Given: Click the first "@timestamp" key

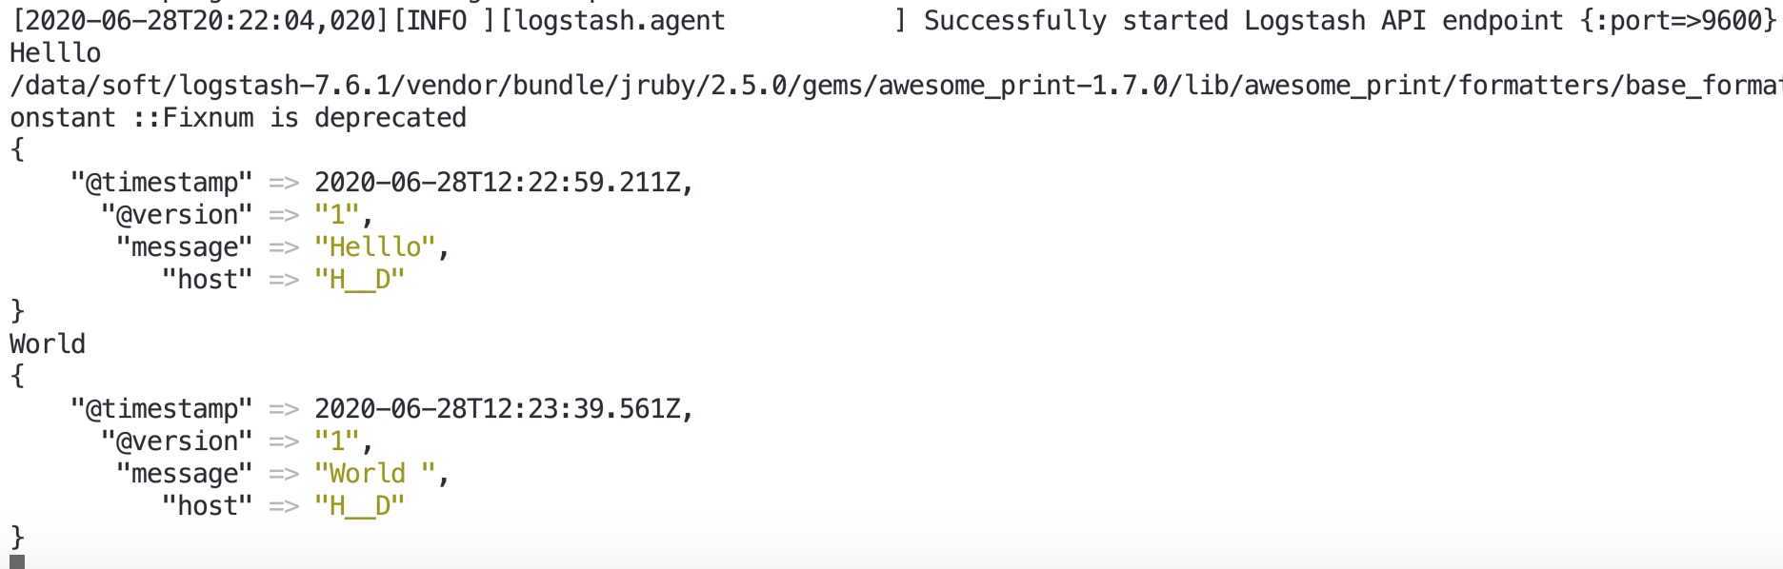Looking at the screenshot, I should coord(162,183).
